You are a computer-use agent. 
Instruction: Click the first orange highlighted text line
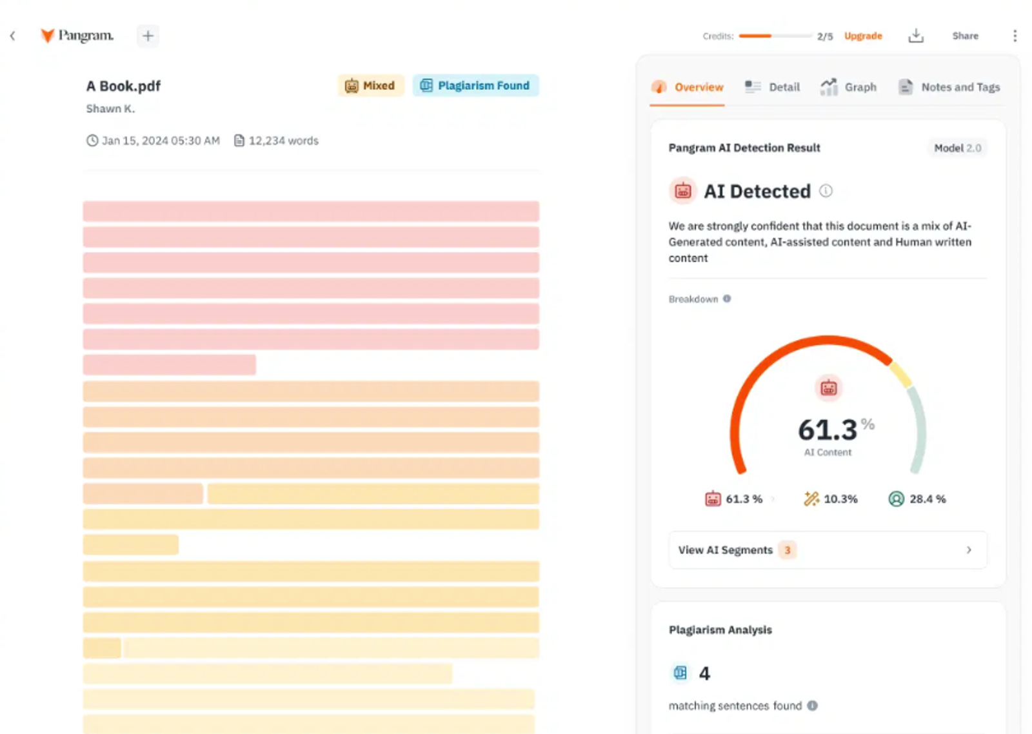click(311, 392)
